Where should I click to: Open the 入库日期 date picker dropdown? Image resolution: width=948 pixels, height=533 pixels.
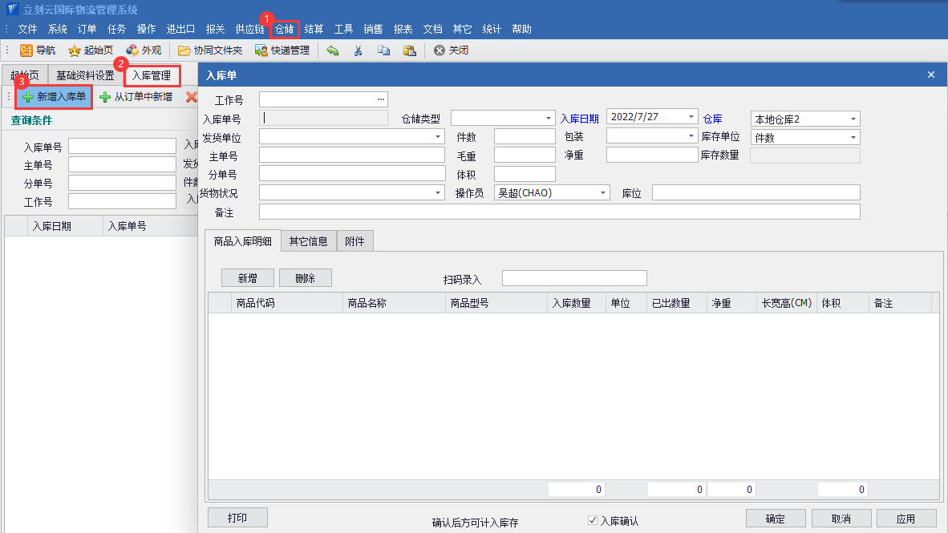(691, 117)
